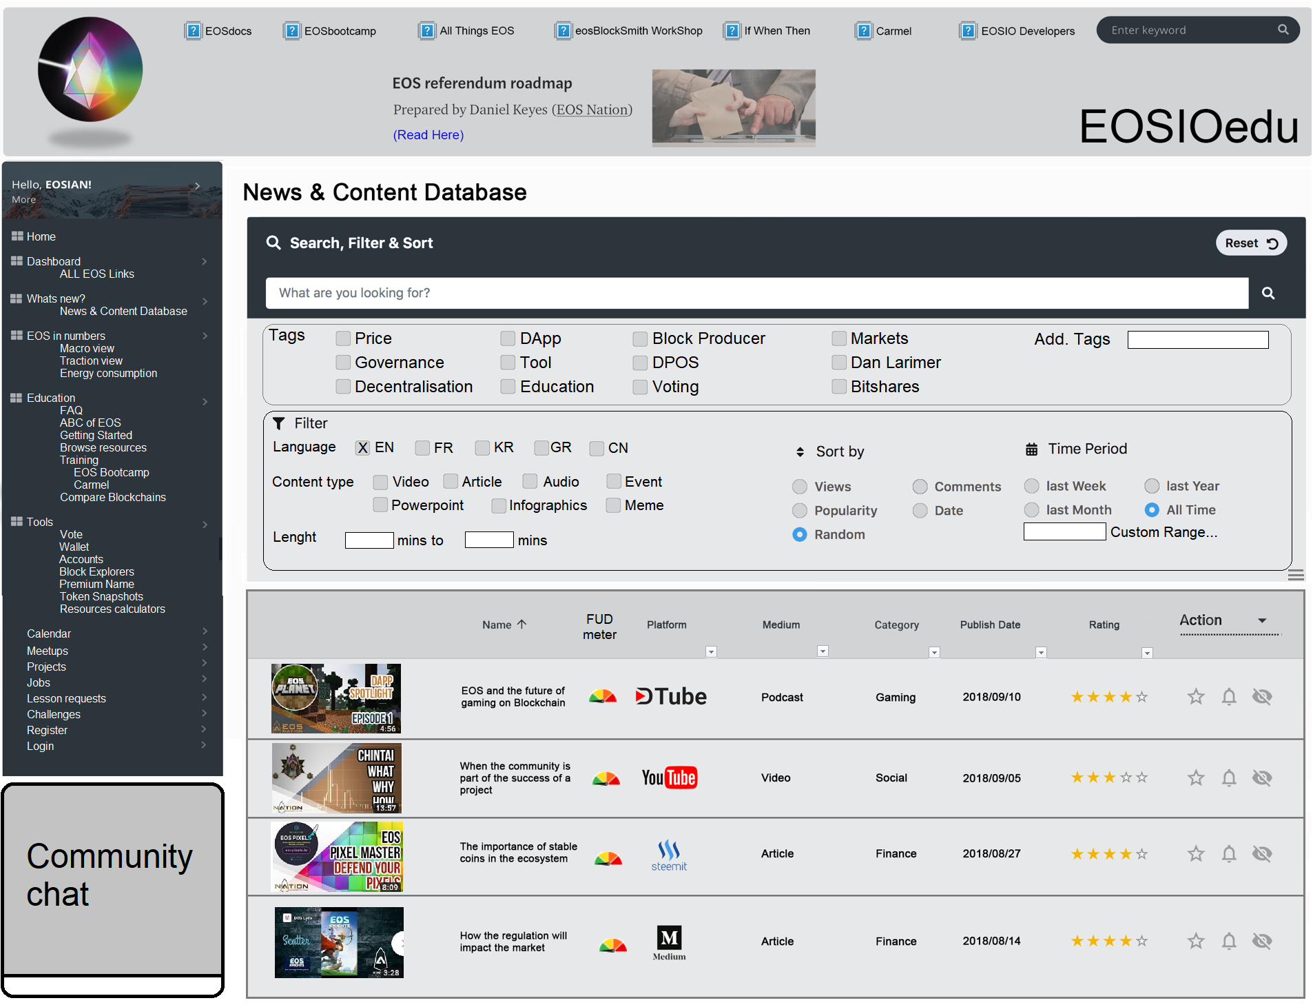Open the All Things EOS help icon

point(427,31)
